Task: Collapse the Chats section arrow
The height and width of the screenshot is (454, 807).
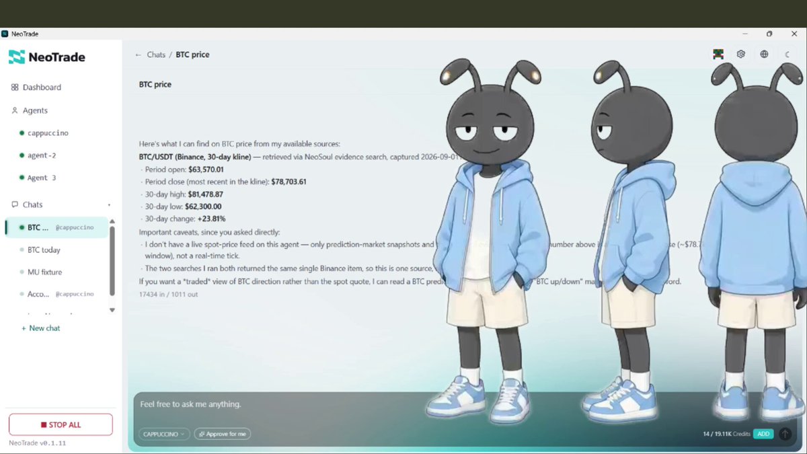Action: point(109,205)
